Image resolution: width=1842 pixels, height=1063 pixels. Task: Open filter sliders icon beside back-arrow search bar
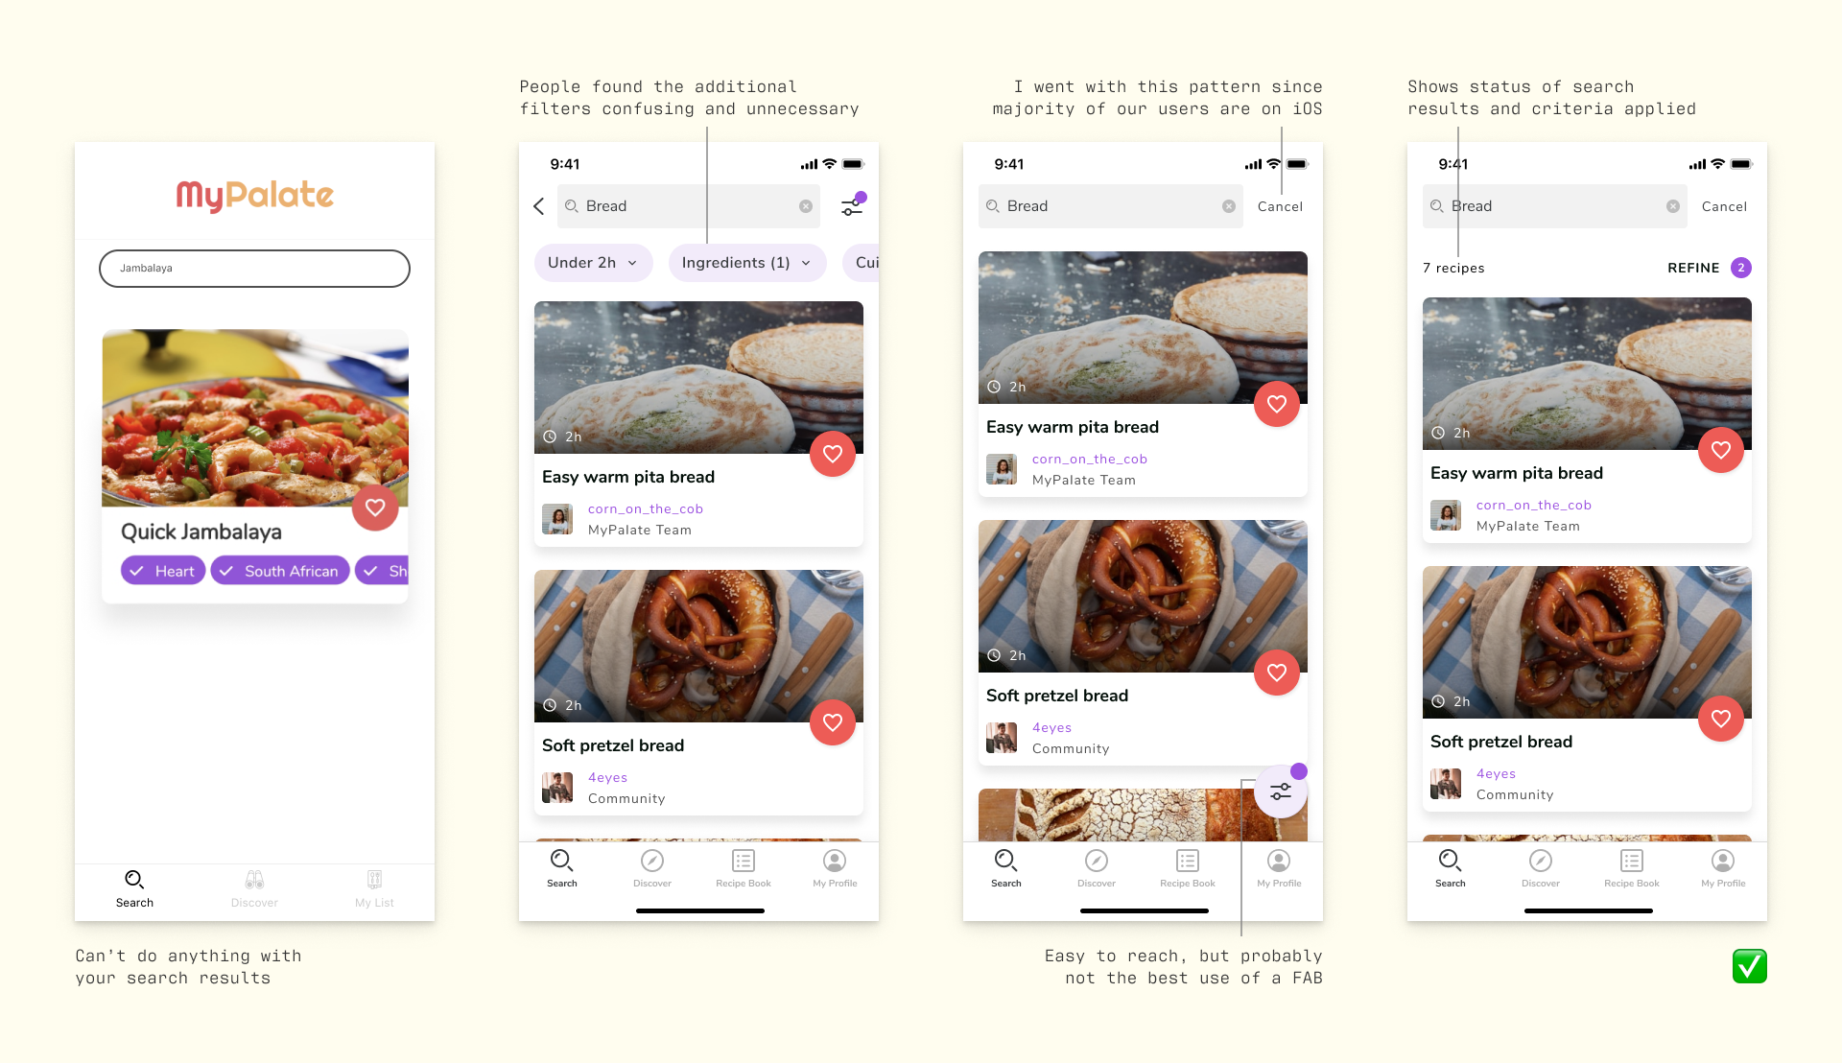(852, 205)
